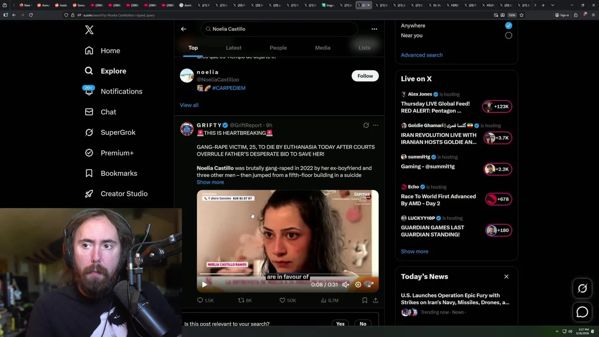Image resolution: width=599 pixels, height=337 pixels.
Task: View GRIFTY post analytics 8.7M
Action: point(329,300)
